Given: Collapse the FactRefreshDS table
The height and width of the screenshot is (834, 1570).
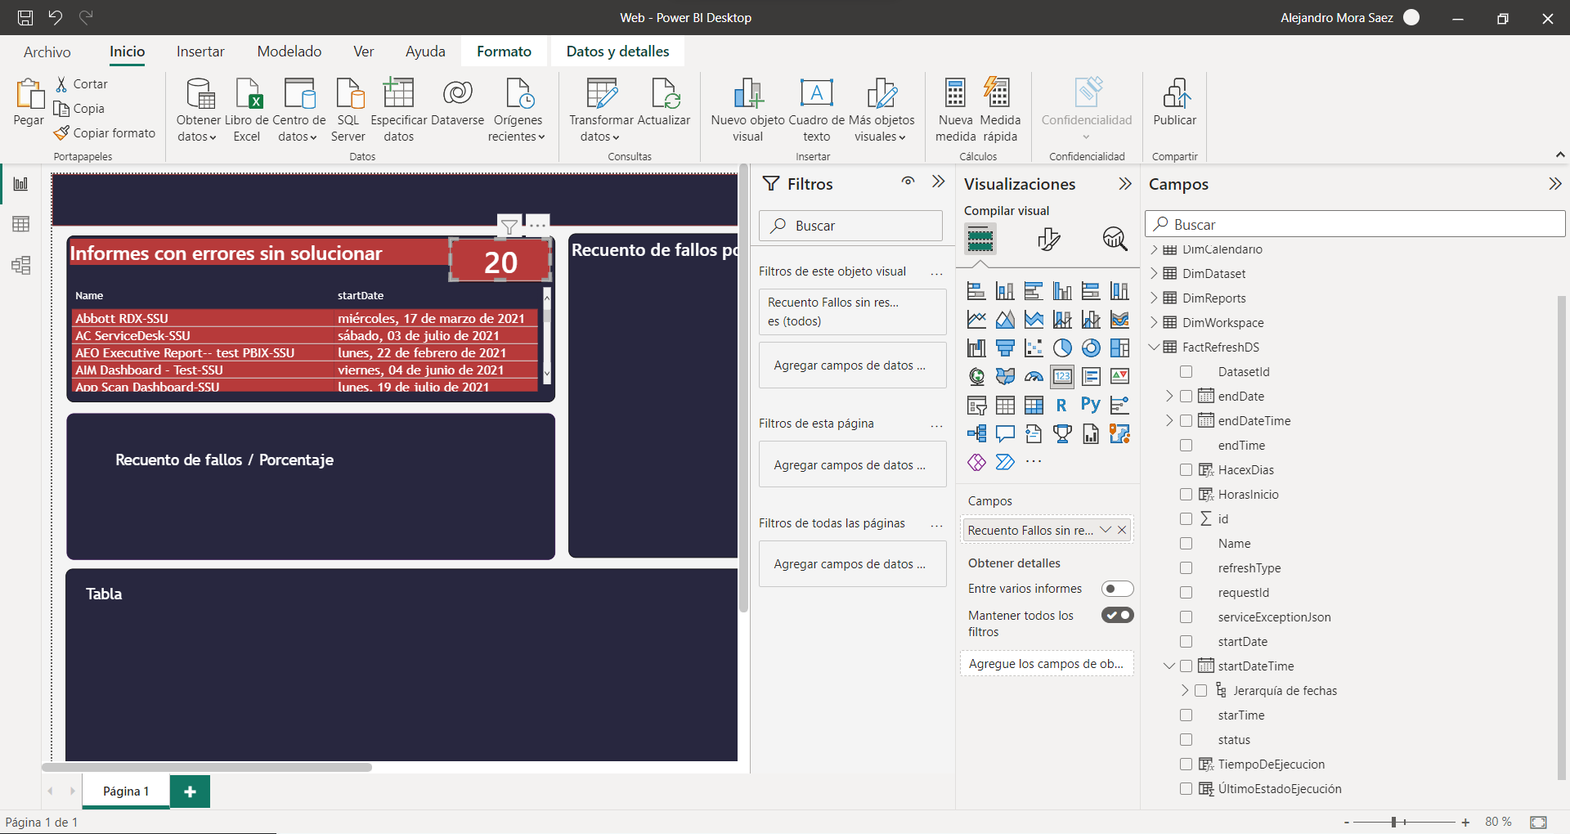Looking at the screenshot, I should [x=1155, y=347].
